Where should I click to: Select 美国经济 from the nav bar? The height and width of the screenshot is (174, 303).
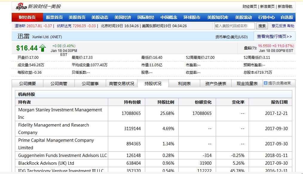click(123, 17)
